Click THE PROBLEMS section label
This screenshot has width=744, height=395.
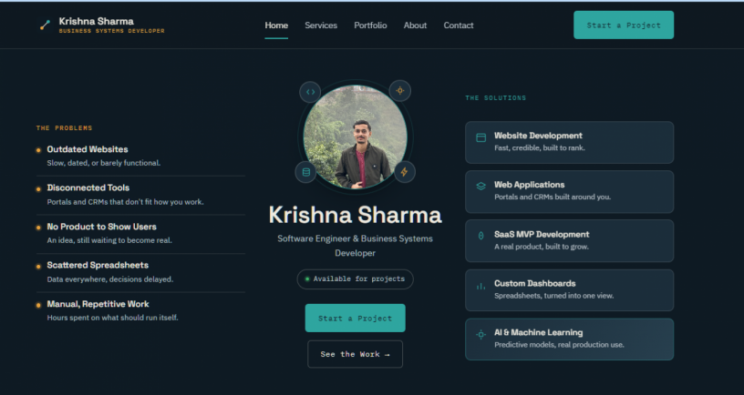pos(64,128)
